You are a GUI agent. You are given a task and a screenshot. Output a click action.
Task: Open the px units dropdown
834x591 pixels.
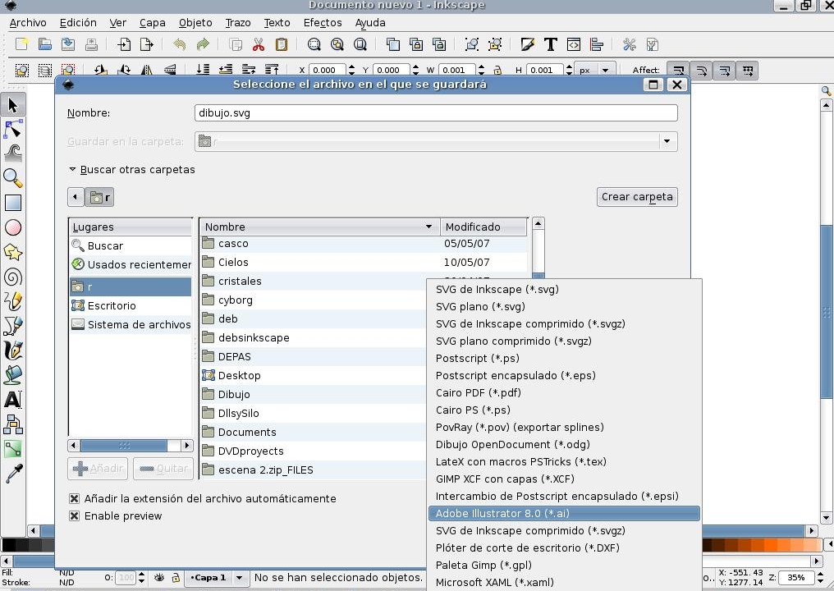[605, 71]
